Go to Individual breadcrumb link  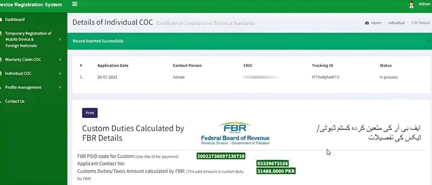tap(396, 23)
